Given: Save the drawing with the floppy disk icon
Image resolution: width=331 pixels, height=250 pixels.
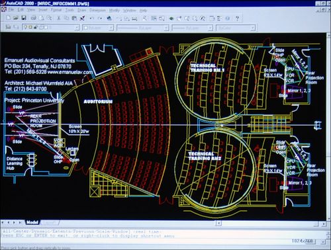Looking at the screenshot, I should (24, 18).
